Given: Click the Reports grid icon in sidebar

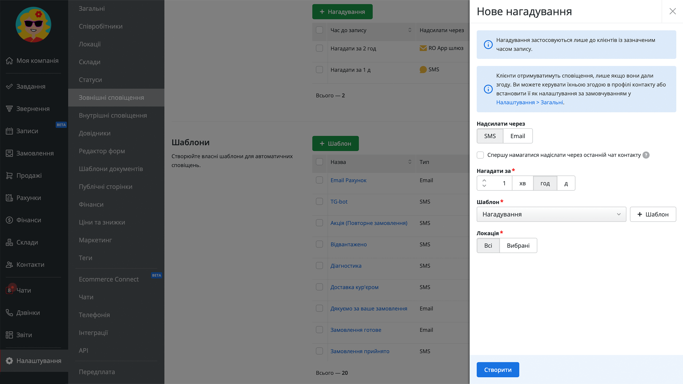Looking at the screenshot, I should pos(9,335).
